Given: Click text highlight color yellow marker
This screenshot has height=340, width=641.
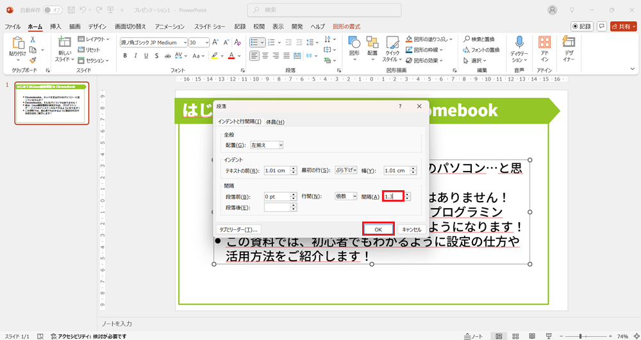Looking at the screenshot, I should click(214, 56).
